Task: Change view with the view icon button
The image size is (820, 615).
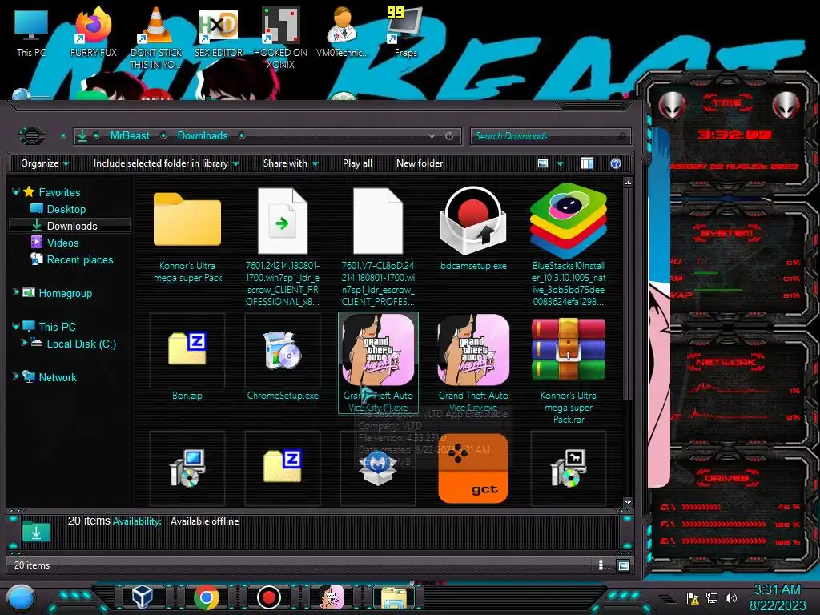Action: pyautogui.click(x=543, y=163)
